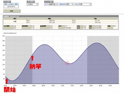Click the chart by amCharts.com link
The image size is (124, 93).
pyautogui.click(x=10, y=33)
